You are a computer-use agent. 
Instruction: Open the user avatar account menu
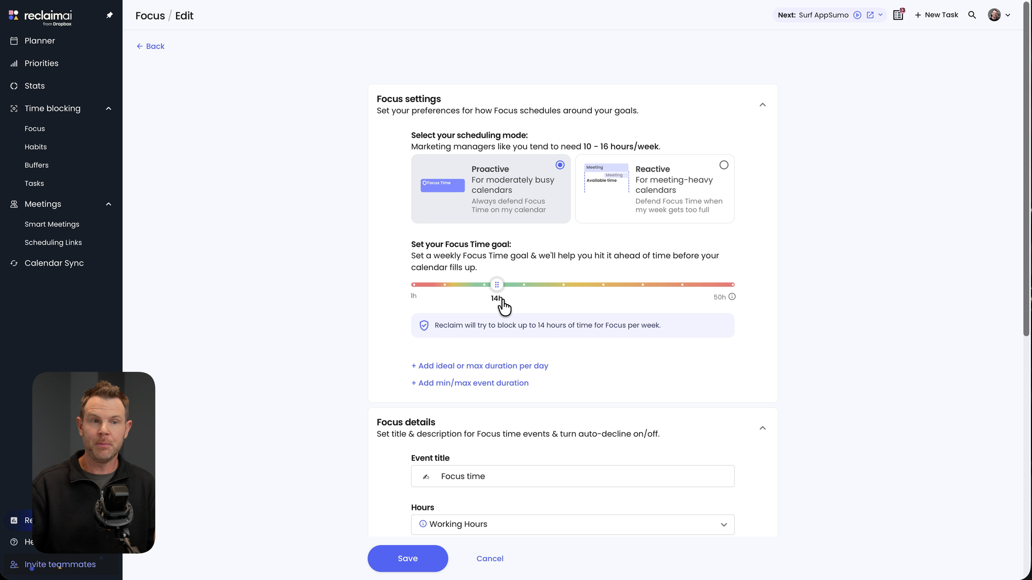[999, 15]
